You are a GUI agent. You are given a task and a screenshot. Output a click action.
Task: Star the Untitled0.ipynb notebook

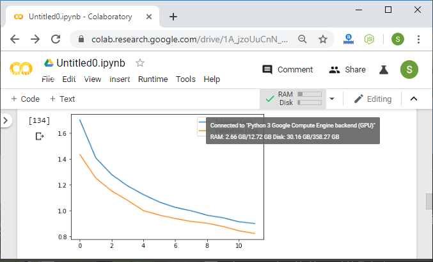coord(140,63)
